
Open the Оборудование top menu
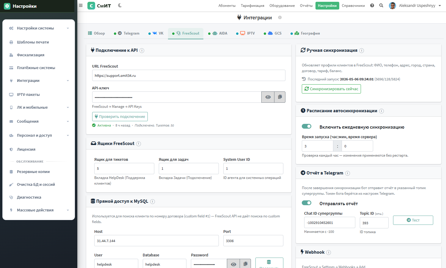(x=282, y=6)
